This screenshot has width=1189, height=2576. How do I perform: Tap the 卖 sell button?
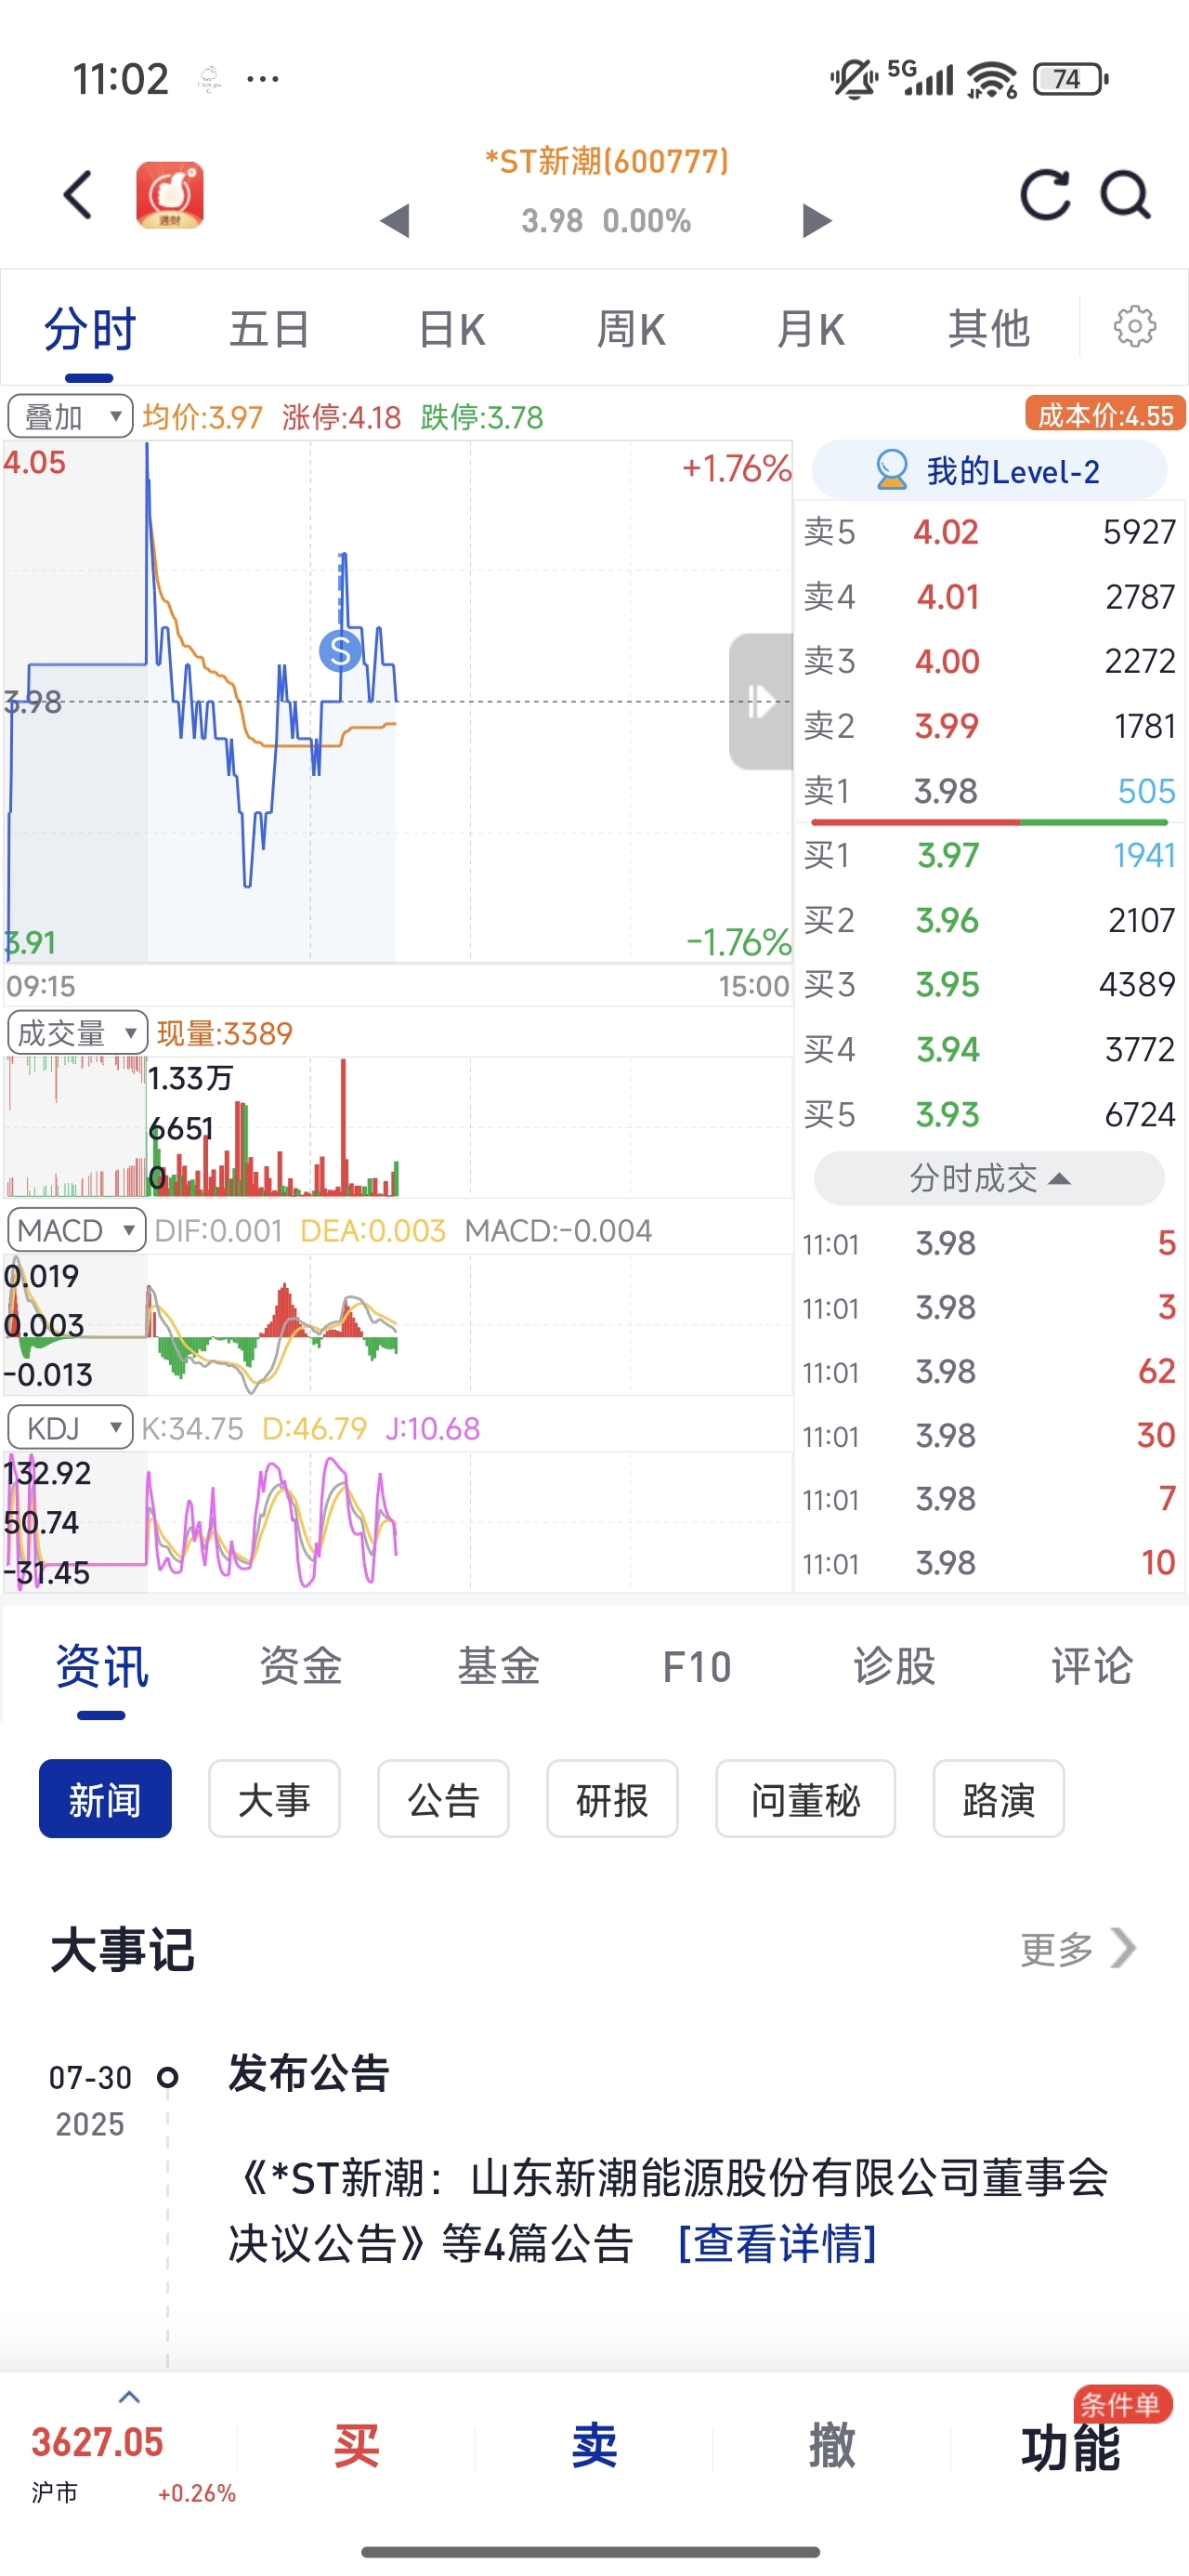pyautogui.click(x=594, y=2446)
